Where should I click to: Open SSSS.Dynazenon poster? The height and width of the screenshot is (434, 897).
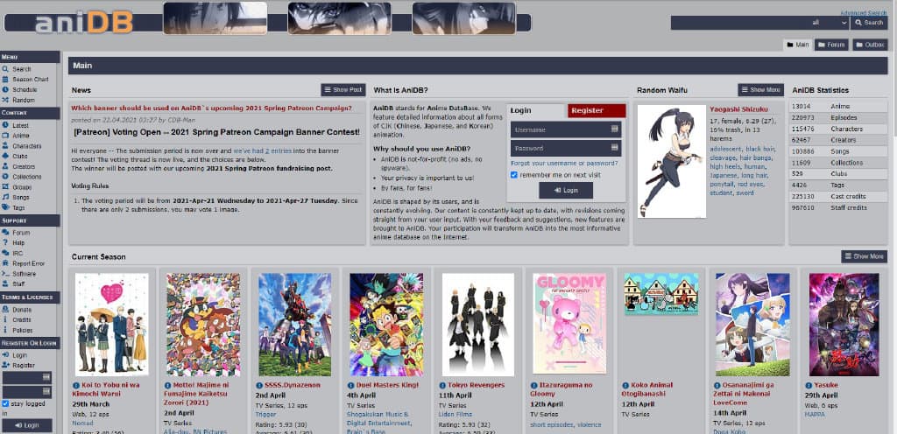coord(294,325)
